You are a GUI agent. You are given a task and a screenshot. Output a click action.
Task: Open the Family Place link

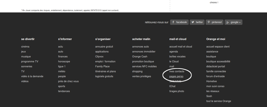(102, 66)
